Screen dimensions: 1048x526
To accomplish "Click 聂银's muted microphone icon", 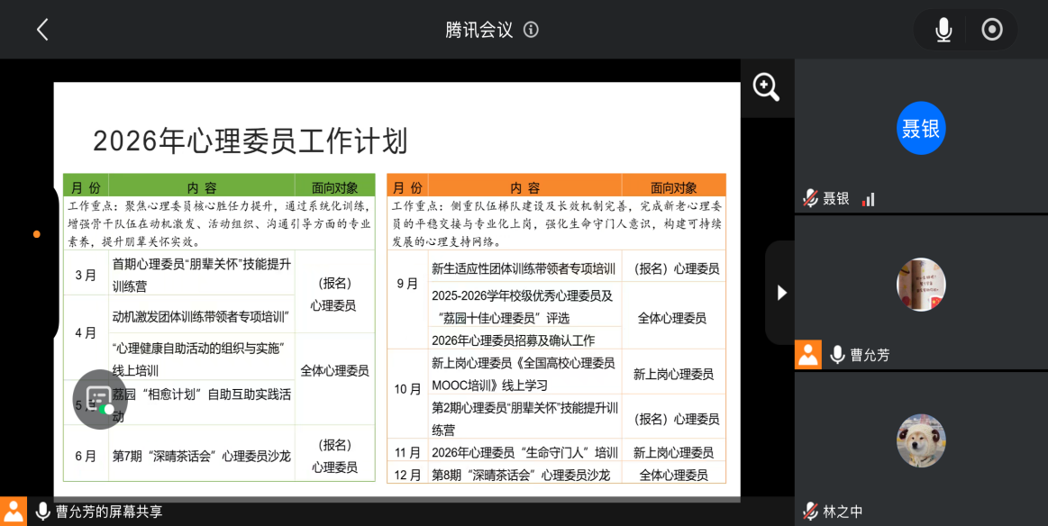I will pos(810,198).
